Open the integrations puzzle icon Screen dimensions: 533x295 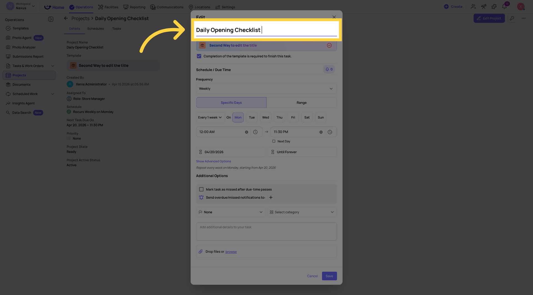coord(494,7)
